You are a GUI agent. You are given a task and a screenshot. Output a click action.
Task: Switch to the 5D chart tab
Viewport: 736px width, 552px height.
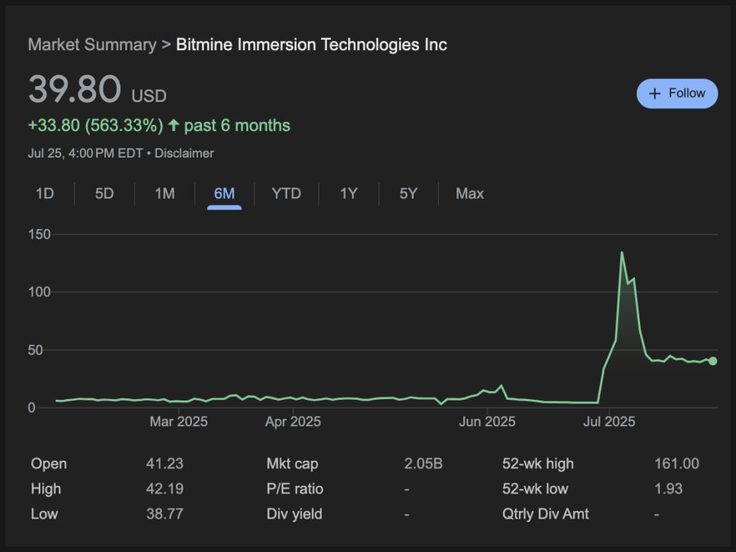click(104, 193)
